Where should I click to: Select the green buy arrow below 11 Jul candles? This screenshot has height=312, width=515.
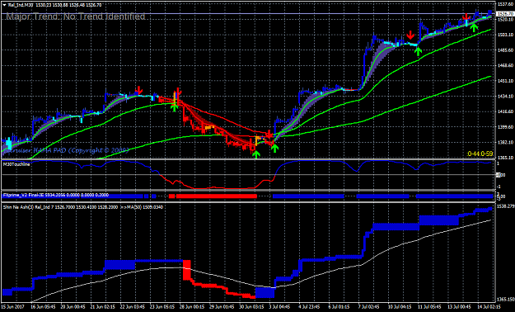coord(418,51)
